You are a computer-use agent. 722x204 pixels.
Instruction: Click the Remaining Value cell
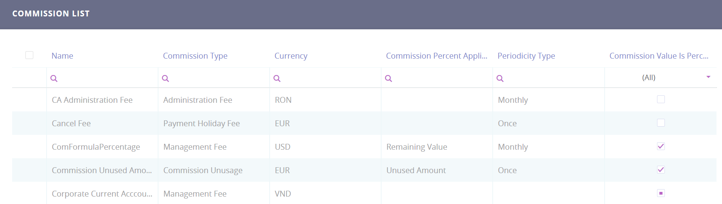click(417, 147)
